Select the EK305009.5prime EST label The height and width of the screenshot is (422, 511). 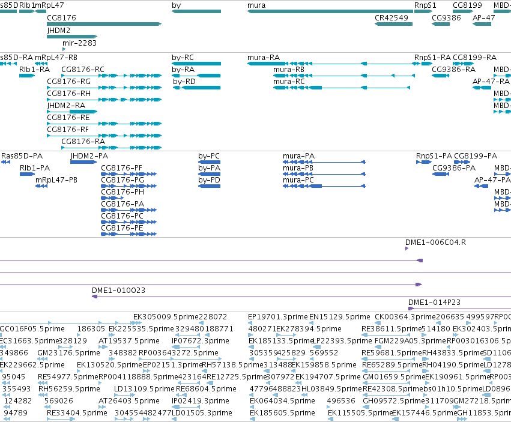tap(166, 317)
